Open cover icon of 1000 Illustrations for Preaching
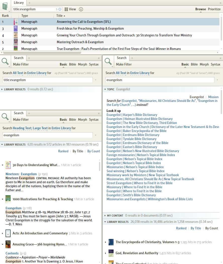Screen dimensions: 223x264 click(8, 199)
